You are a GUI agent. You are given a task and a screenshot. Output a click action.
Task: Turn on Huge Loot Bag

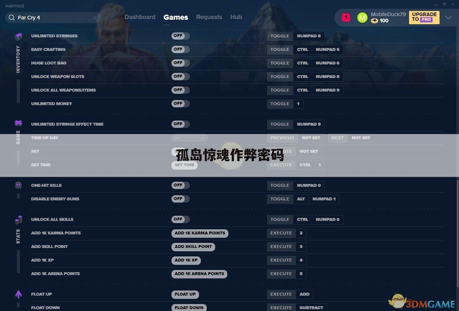click(180, 63)
